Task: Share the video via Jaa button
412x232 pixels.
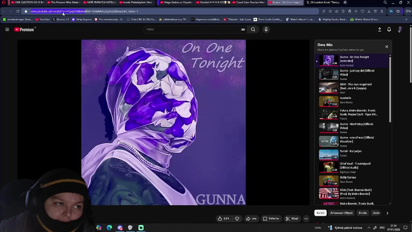Action: pyautogui.click(x=251, y=218)
